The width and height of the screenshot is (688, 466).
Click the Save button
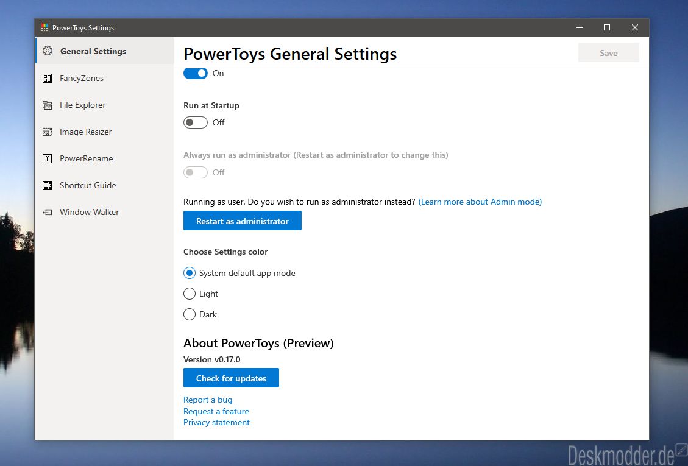609,52
